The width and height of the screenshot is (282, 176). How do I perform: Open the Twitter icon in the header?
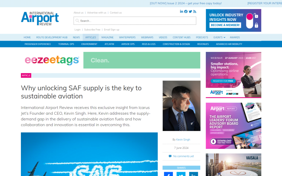[x=190, y=11]
